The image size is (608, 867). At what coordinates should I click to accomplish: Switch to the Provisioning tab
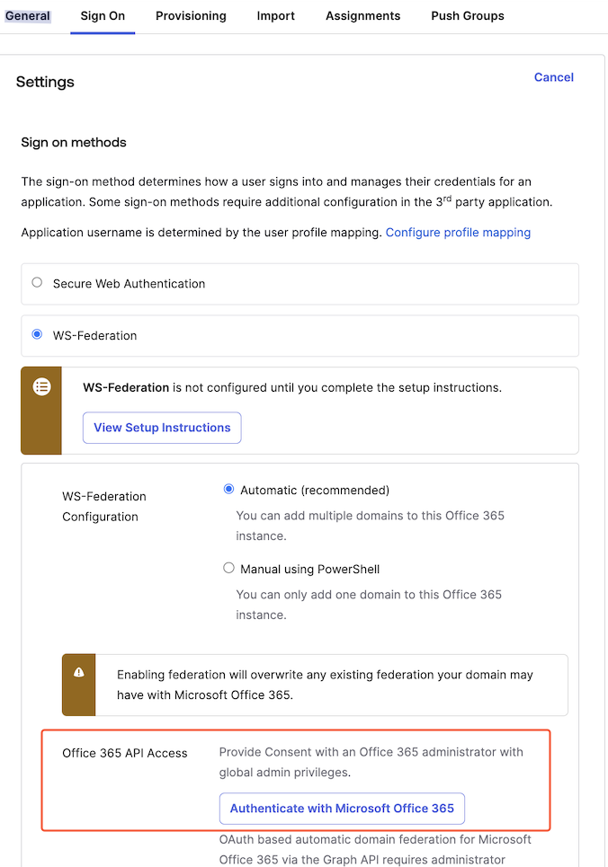pos(191,15)
